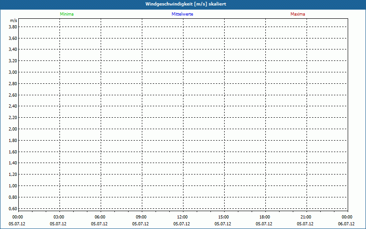Screen dimensions: 366x229
Task: Click the 2,80 y-axis value
Action: pyautogui.click(x=13, y=84)
